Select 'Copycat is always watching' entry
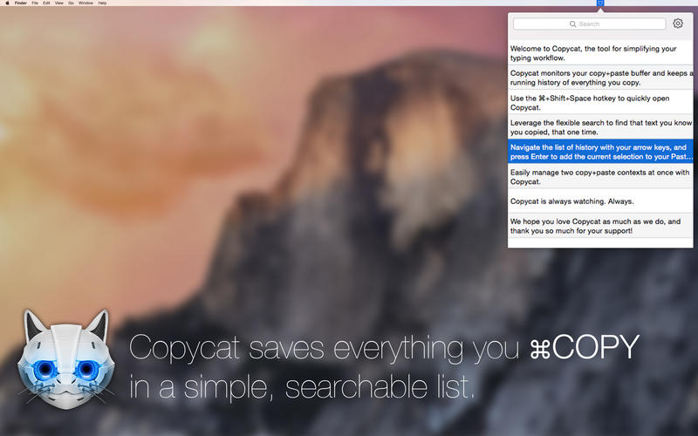This screenshot has width=698, height=436. click(x=600, y=201)
